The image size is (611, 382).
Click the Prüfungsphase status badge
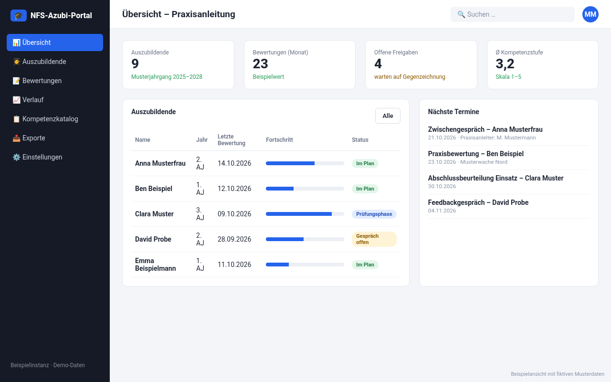click(374, 214)
